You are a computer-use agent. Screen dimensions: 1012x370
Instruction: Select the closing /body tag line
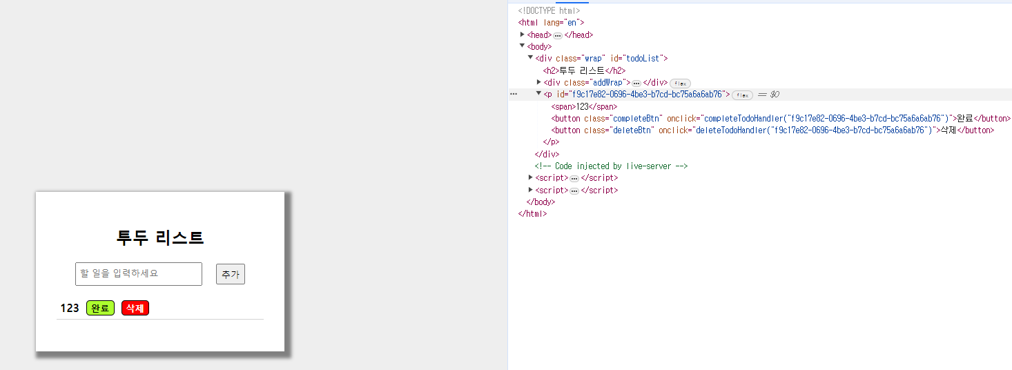pos(541,202)
